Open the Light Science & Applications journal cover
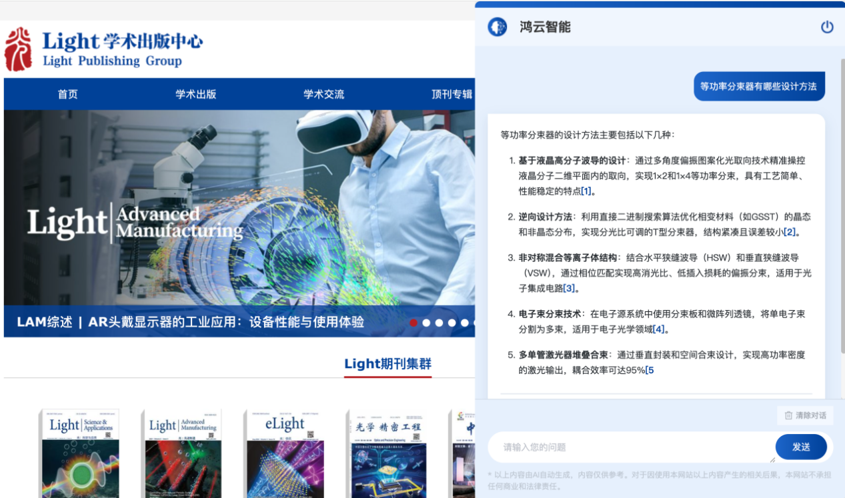845x498 pixels. [80, 453]
